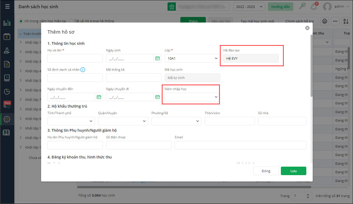Expand the Khối lớp 3 tree node

(x=21, y=61)
